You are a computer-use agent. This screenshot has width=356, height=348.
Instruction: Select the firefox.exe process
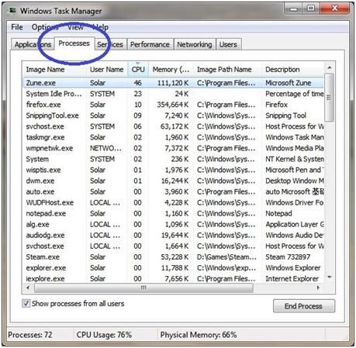[x=173, y=105]
